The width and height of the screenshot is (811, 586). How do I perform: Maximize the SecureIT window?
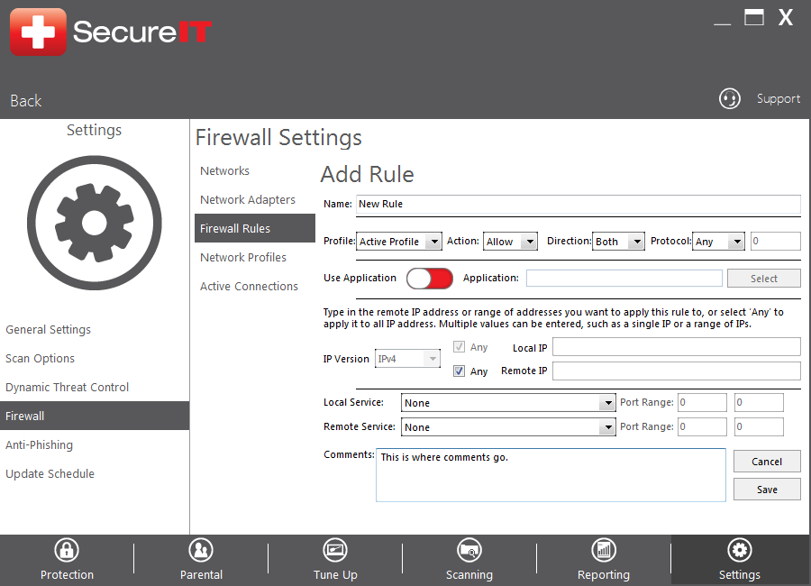point(754,18)
